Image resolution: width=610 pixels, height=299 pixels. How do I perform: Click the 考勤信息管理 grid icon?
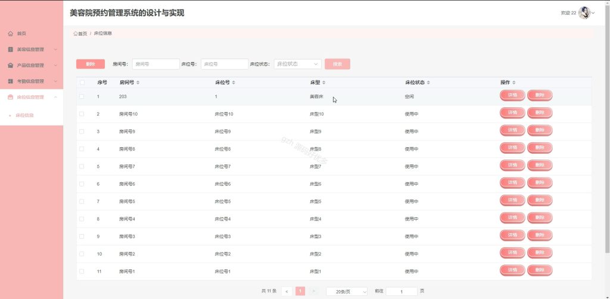tap(11, 81)
